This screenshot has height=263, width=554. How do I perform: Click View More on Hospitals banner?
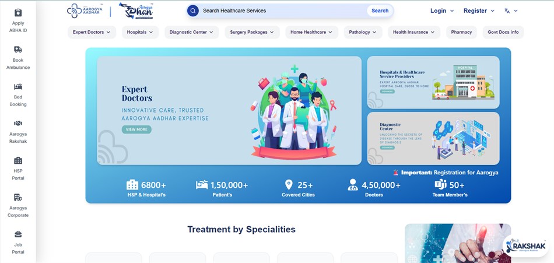387,91
